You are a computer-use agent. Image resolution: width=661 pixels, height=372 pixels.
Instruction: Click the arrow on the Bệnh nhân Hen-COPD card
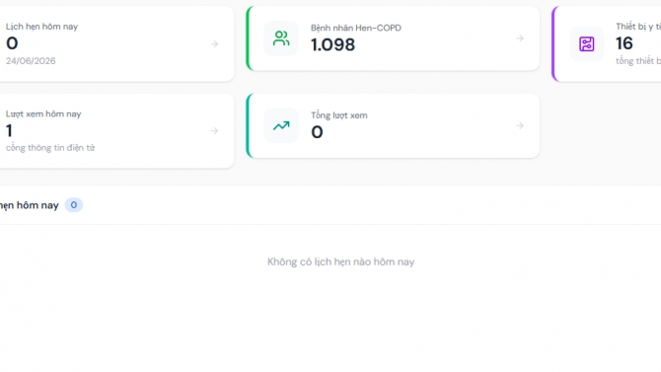tap(520, 38)
